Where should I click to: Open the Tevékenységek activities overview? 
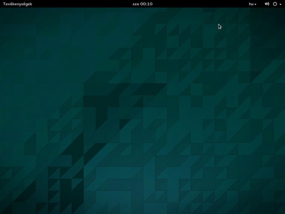pos(17,4)
